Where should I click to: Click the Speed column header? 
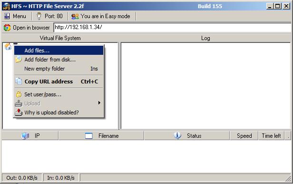click(x=244, y=136)
